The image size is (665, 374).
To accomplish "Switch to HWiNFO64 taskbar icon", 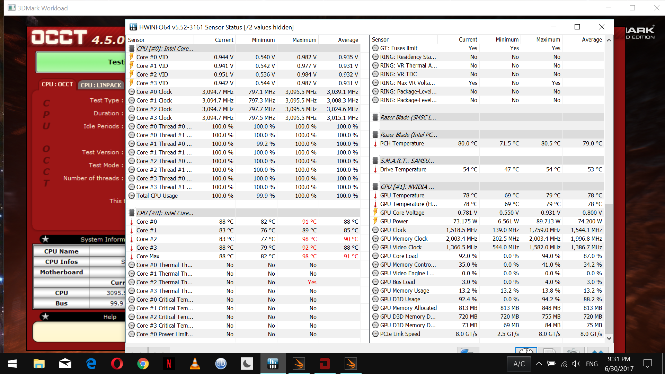I will (273, 364).
